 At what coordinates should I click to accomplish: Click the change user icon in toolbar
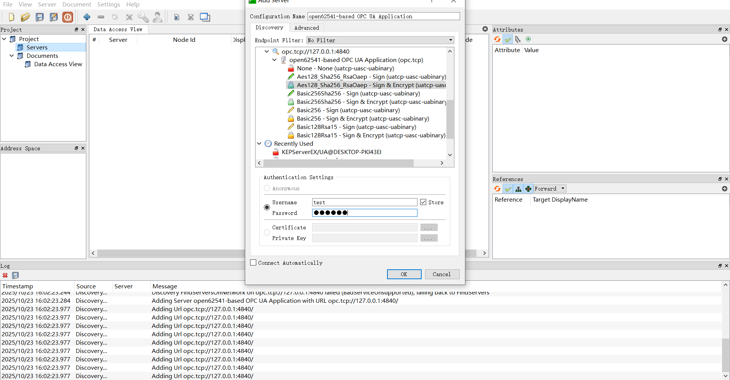157,17
